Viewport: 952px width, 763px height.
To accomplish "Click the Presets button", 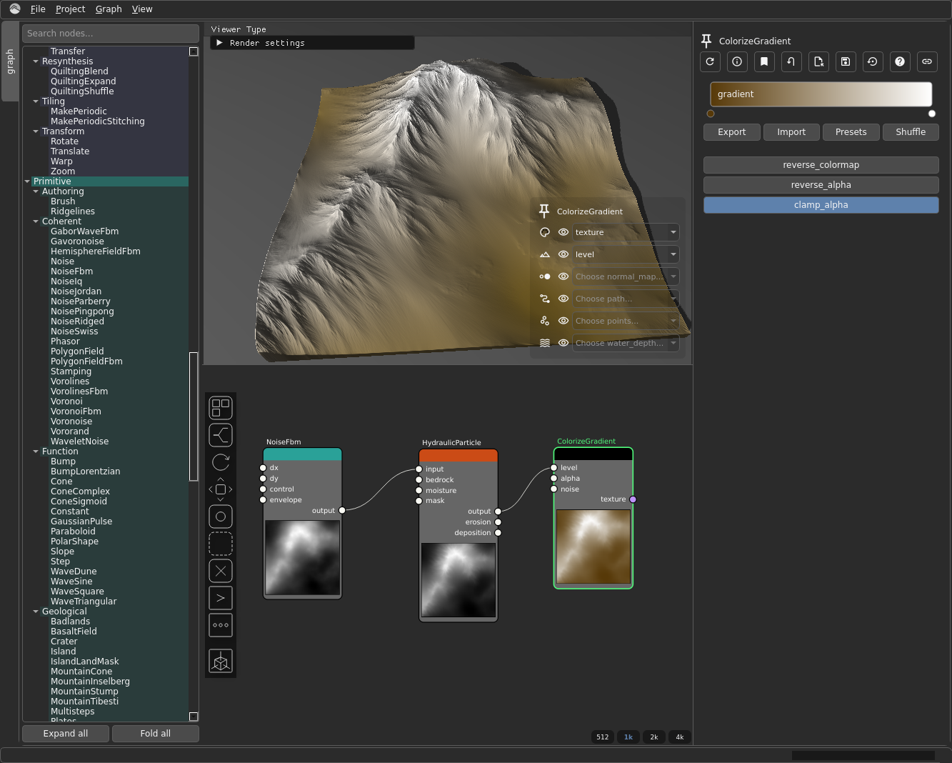I will click(851, 132).
